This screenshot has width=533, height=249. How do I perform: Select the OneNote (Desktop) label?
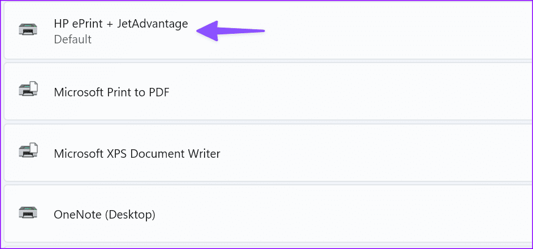104,215
